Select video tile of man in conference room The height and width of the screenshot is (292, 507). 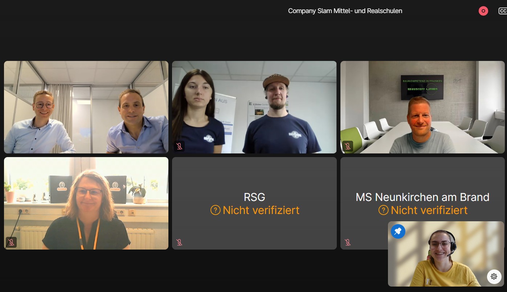pos(422,107)
